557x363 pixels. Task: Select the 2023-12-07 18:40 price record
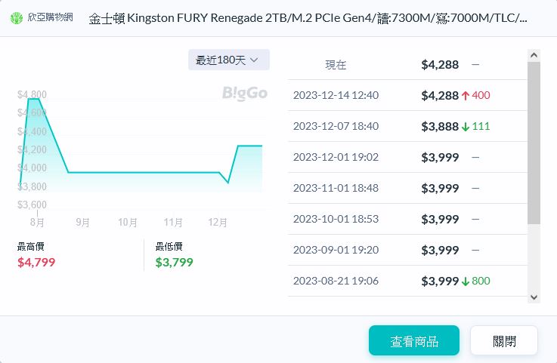[336, 126]
